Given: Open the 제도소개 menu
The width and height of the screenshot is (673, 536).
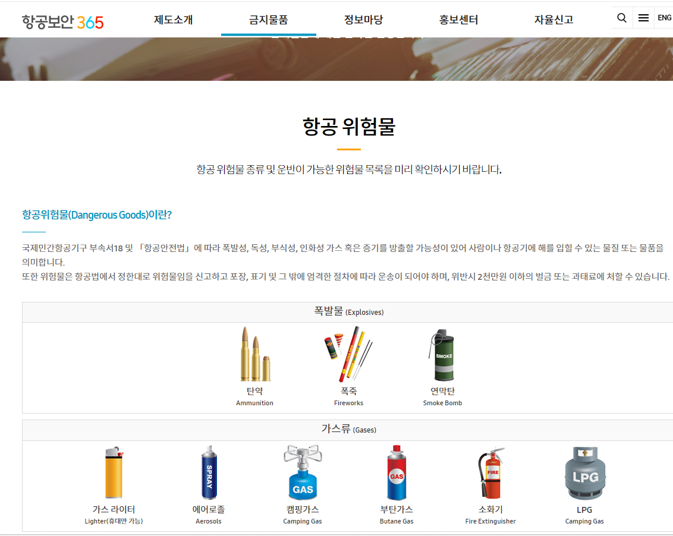Looking at the screenshot, I should (x=172, y=18).
